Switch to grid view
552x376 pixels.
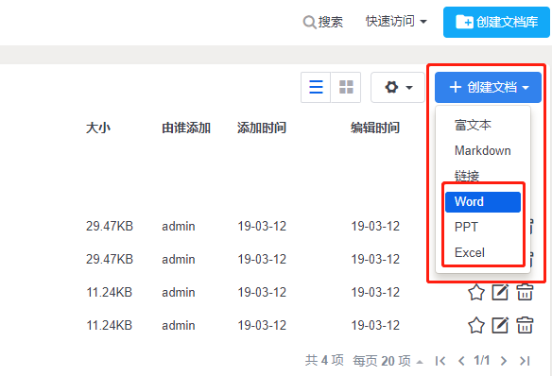pos(346,87)
